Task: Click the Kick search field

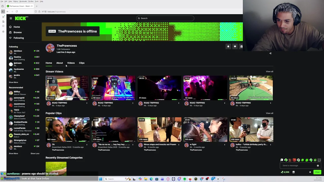Action: (x=165, y=18)
